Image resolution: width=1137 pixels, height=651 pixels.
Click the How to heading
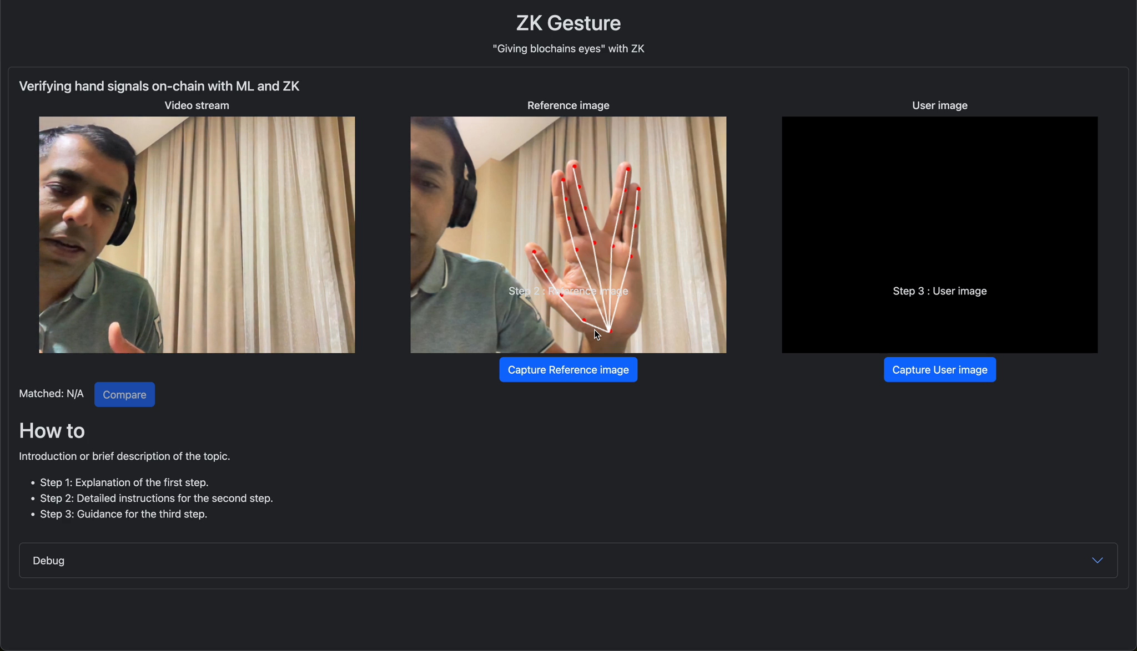click(52, 431)
